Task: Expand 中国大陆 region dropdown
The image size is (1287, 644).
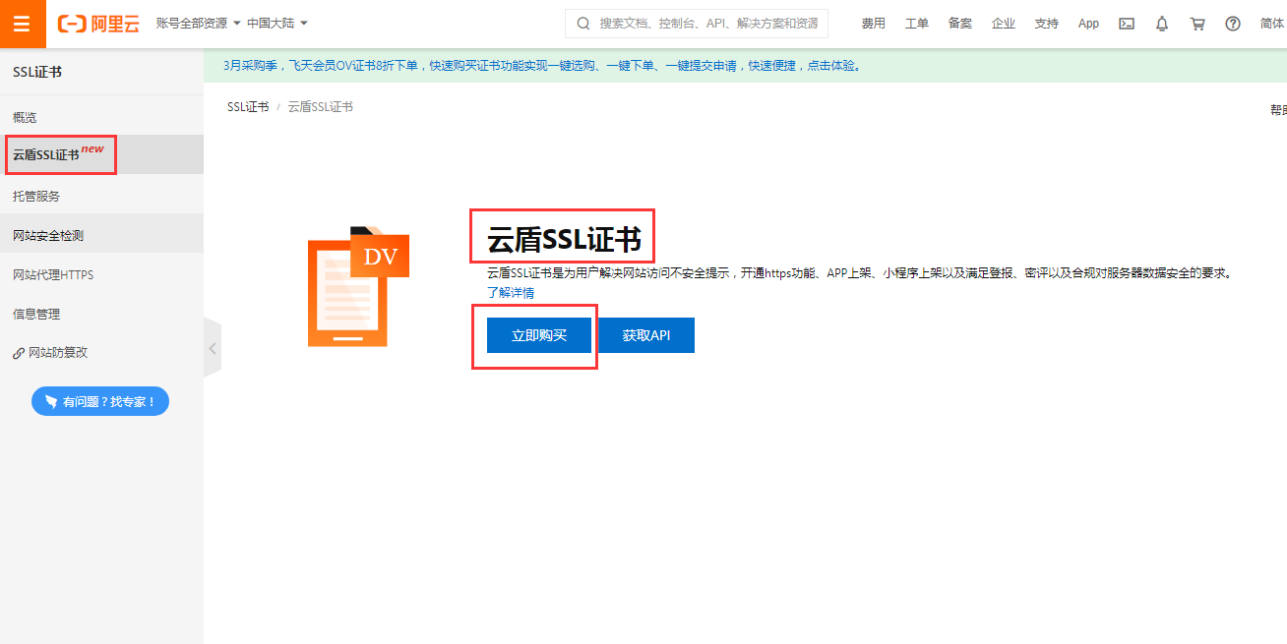Action: coord(277,24)
